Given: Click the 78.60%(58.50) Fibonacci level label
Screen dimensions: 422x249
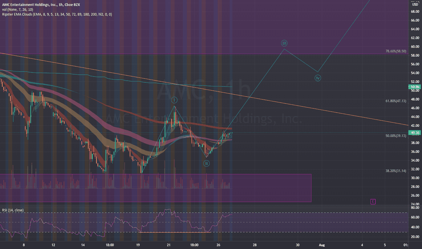Looking at the screenshot, I should pos(396,51).
